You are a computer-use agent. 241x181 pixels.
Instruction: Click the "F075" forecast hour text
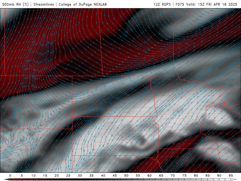tap(180, 4)
